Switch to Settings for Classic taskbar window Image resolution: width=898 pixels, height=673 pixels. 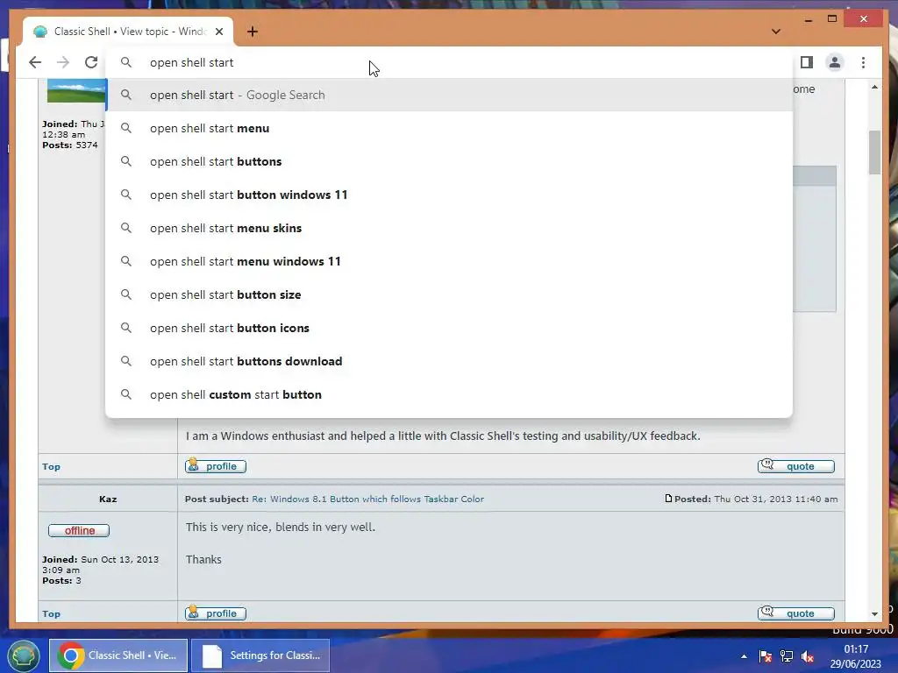pyautogui.click(x=260, y=655)
